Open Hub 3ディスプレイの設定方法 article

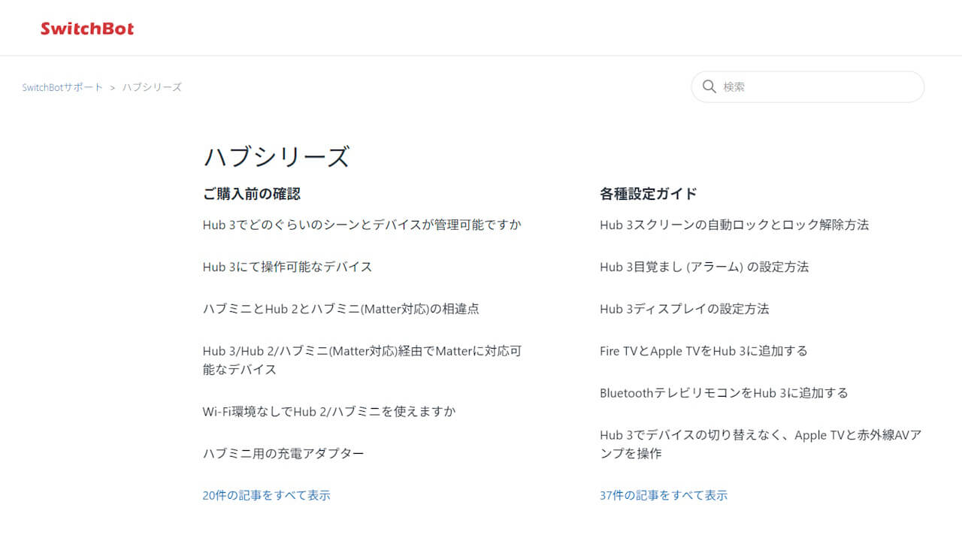click(x=685, y=309)
